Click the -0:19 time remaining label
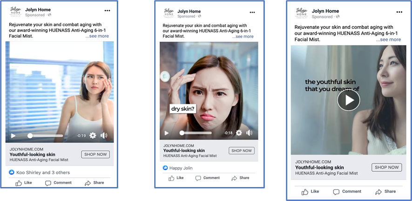The image size is (412, 201). tap(81, 136)
